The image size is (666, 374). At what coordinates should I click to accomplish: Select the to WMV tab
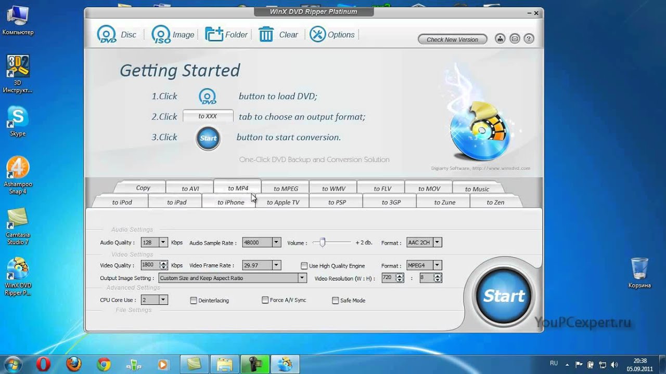point(334,189)
